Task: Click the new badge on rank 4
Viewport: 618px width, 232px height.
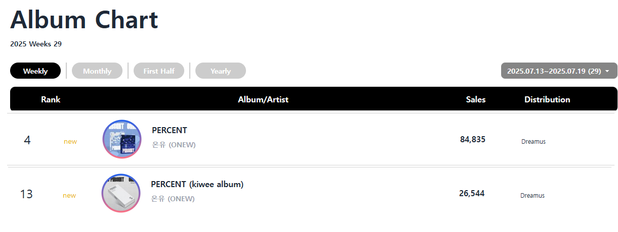Action: [x=70, y=142]
